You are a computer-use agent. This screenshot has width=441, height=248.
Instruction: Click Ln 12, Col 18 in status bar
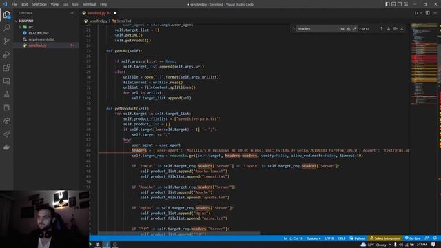tap(293, 238)
